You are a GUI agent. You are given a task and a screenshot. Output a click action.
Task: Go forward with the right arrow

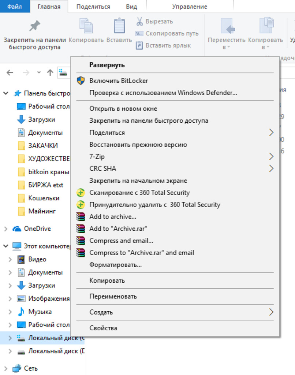coord(26,73)
